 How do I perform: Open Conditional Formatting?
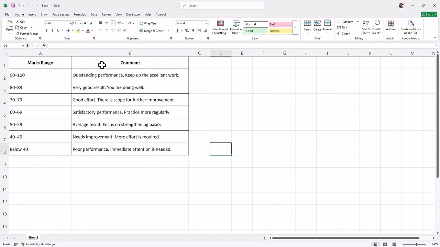(x=220, y=27)
